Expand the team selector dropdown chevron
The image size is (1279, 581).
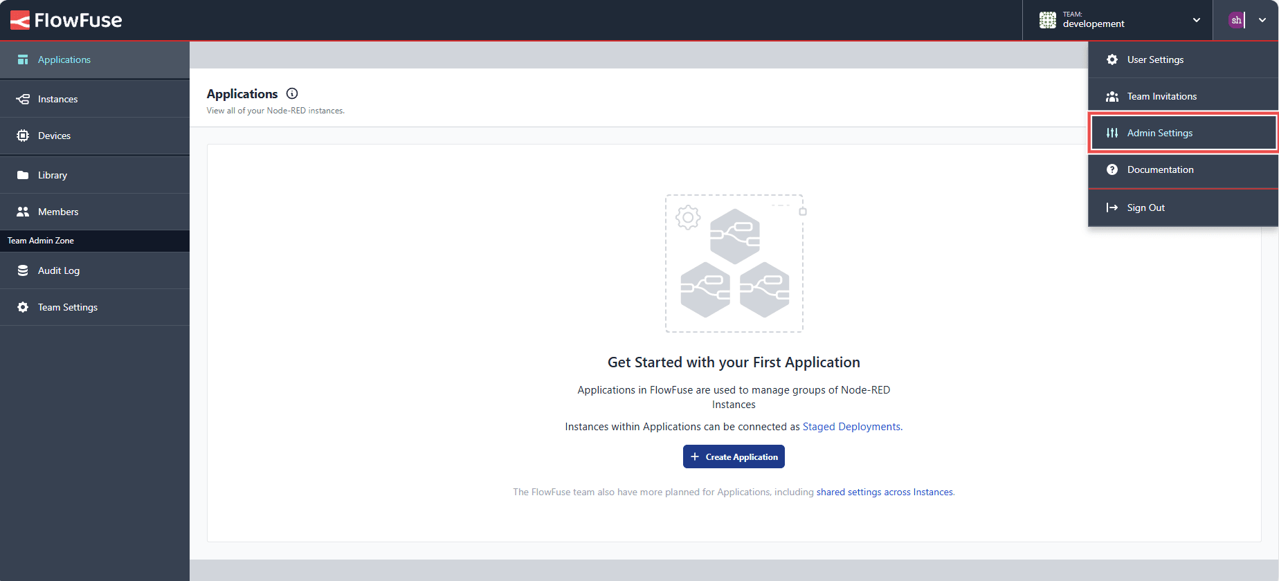click(1196, 20)
